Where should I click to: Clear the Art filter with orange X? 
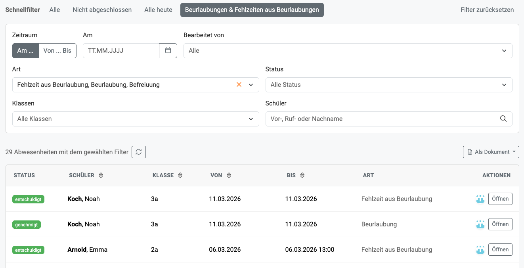click(x=239, y=84)
